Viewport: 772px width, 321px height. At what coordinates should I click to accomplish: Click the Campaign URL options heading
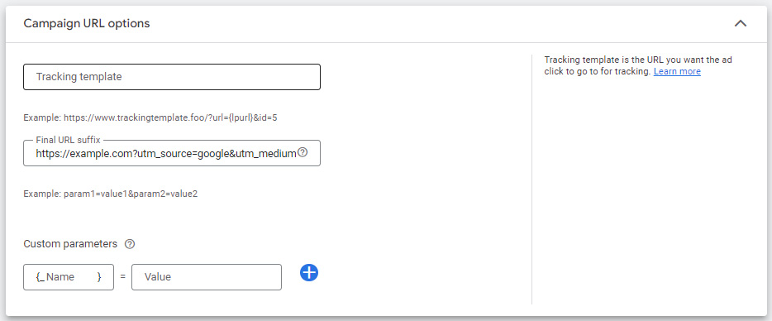tap(87, 23)
